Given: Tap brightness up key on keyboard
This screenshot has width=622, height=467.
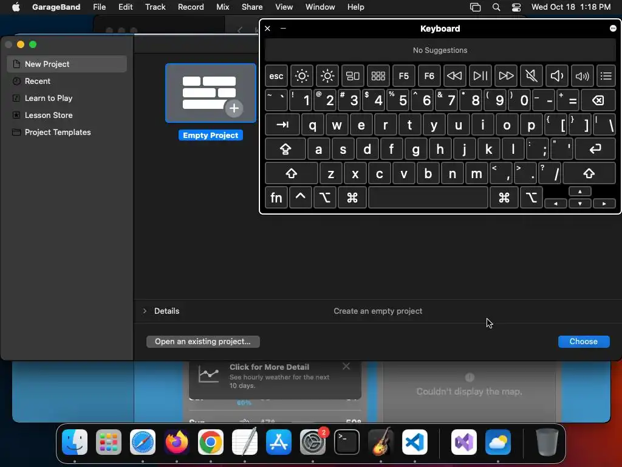Looking at the screenshot, I should (327, 76).
